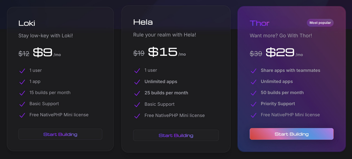352x159 pixels.
Task: Click the crossed-out $39 original price
Action: [256, 53]
